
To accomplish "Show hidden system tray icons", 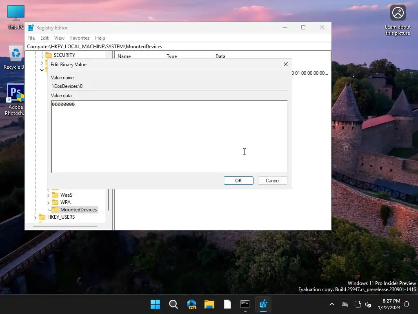I will pos(331,304).
